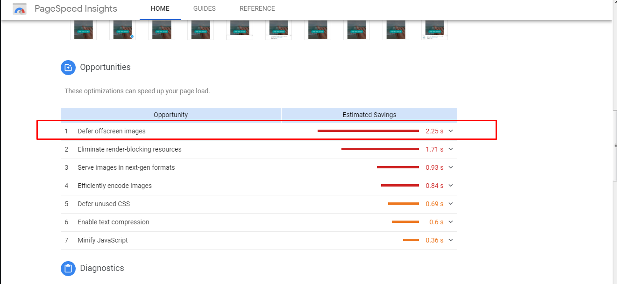
Task: Switch to the REFERENCE tab
Action: tap(257, 8)
